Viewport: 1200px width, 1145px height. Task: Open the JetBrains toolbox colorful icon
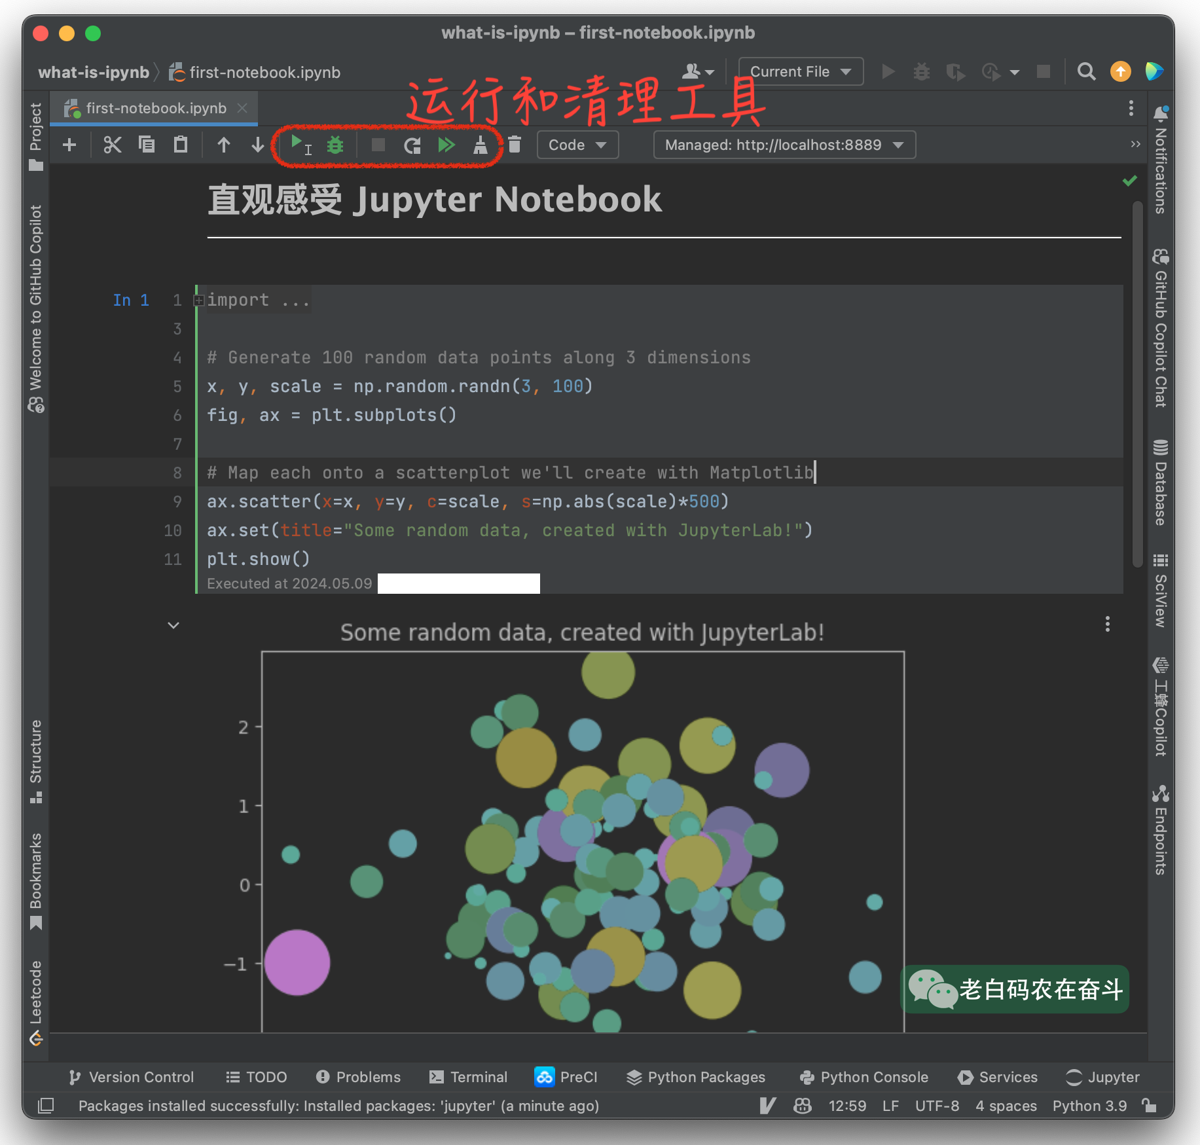1154,71
